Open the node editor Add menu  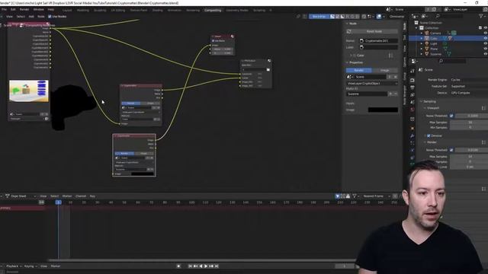(x=31, y=17)
